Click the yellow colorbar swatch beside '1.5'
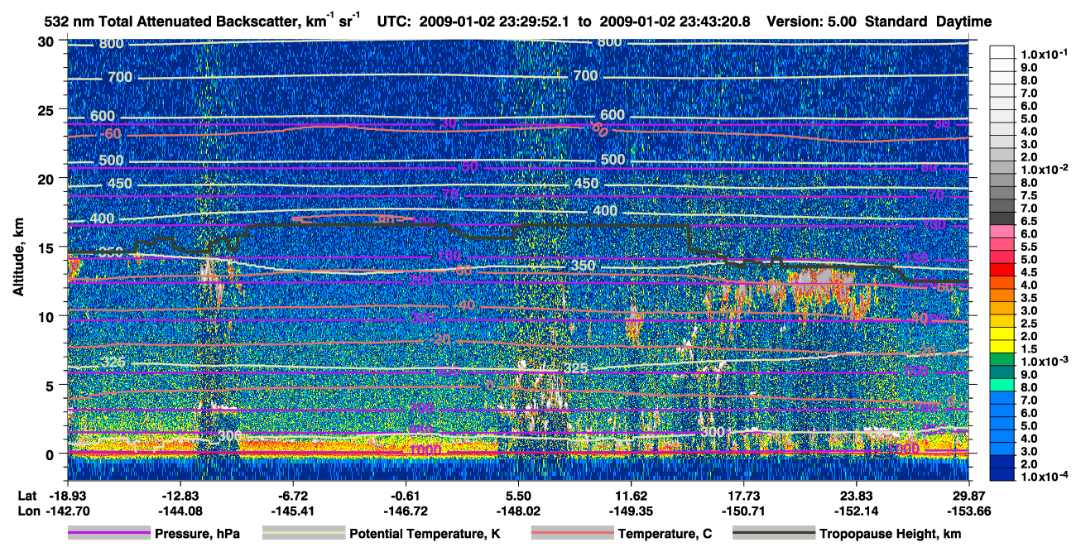 pyautogui.click(x=1004, y=348)
